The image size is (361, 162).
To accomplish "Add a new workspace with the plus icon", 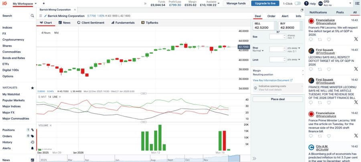I will [x=44, y=4].
